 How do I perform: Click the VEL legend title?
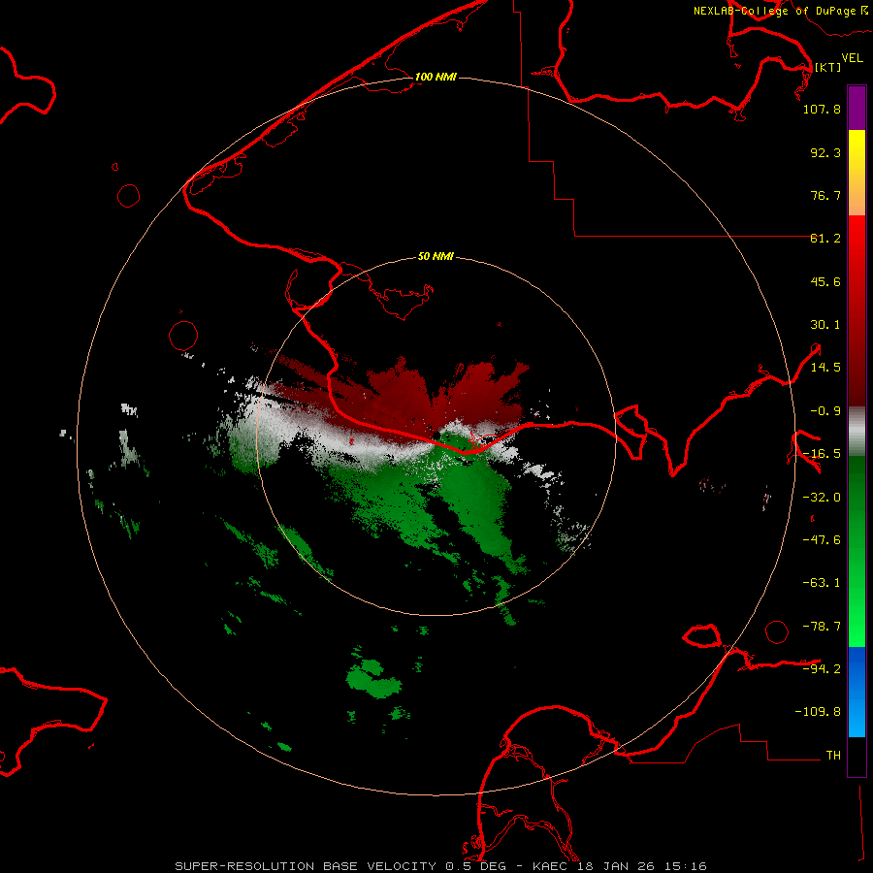852,57
